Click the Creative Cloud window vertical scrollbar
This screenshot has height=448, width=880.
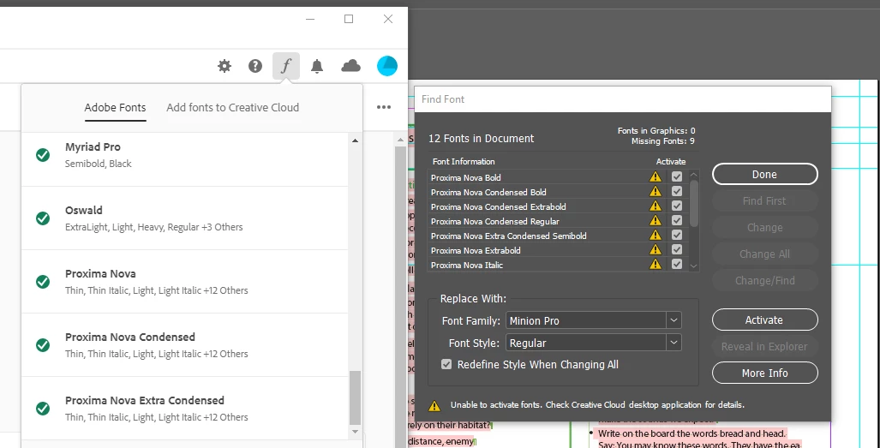tap(400, 296)
